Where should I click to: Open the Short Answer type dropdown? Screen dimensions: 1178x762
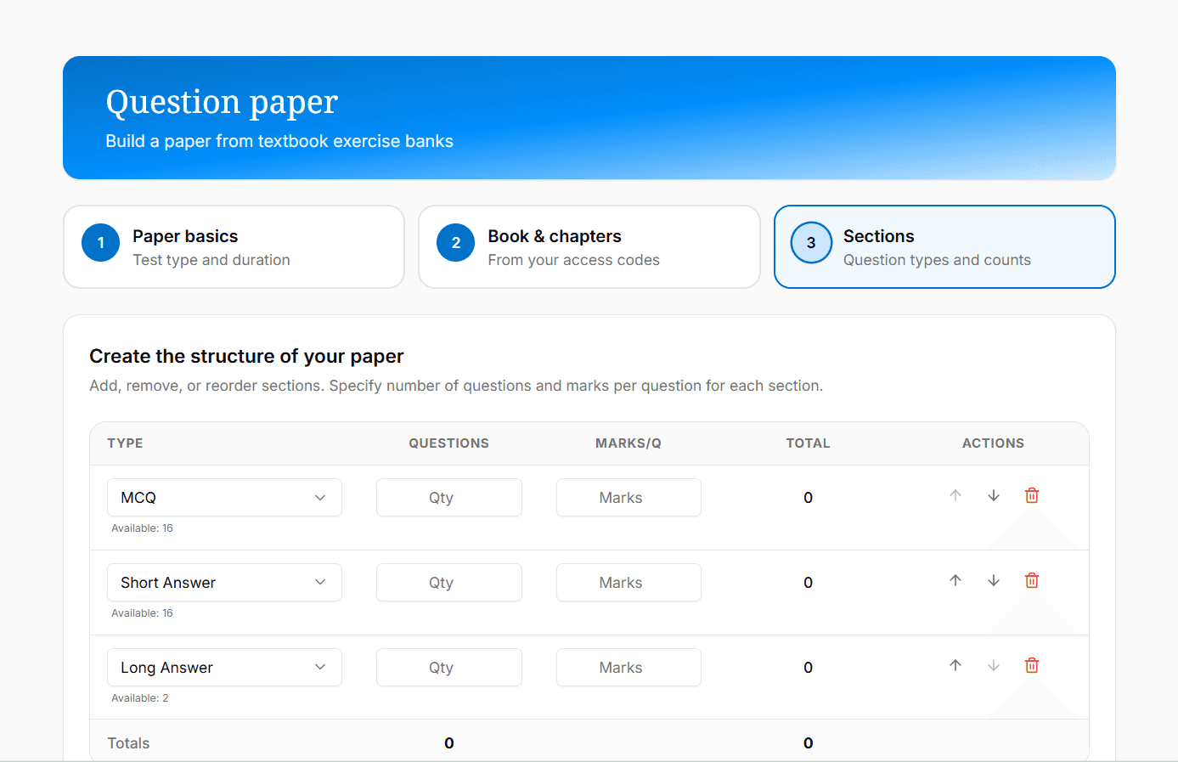point(224,583)
